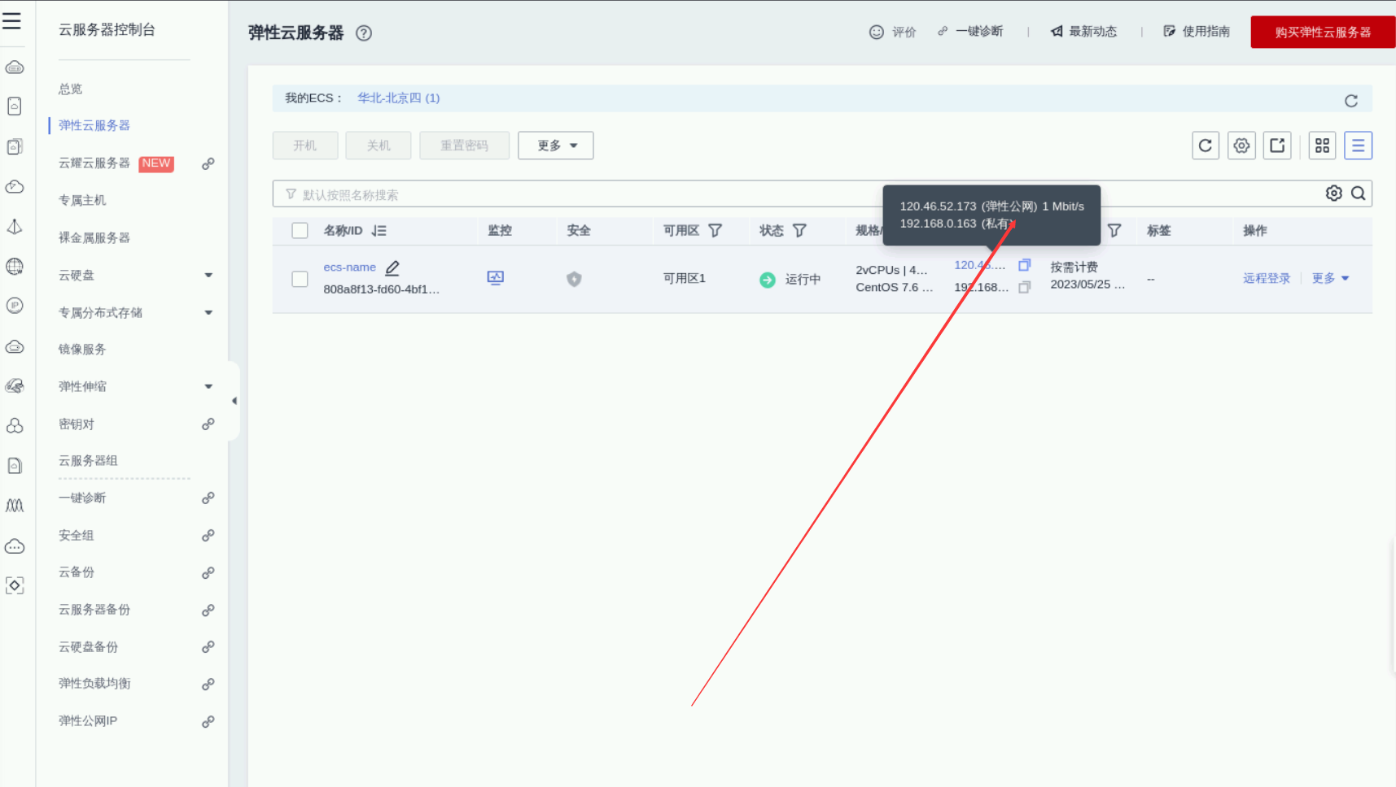This screenshot has height=787, width=1396.
Task: Click the help icon beside 弹性云服务器 title
Action: [x=364, y=33]
